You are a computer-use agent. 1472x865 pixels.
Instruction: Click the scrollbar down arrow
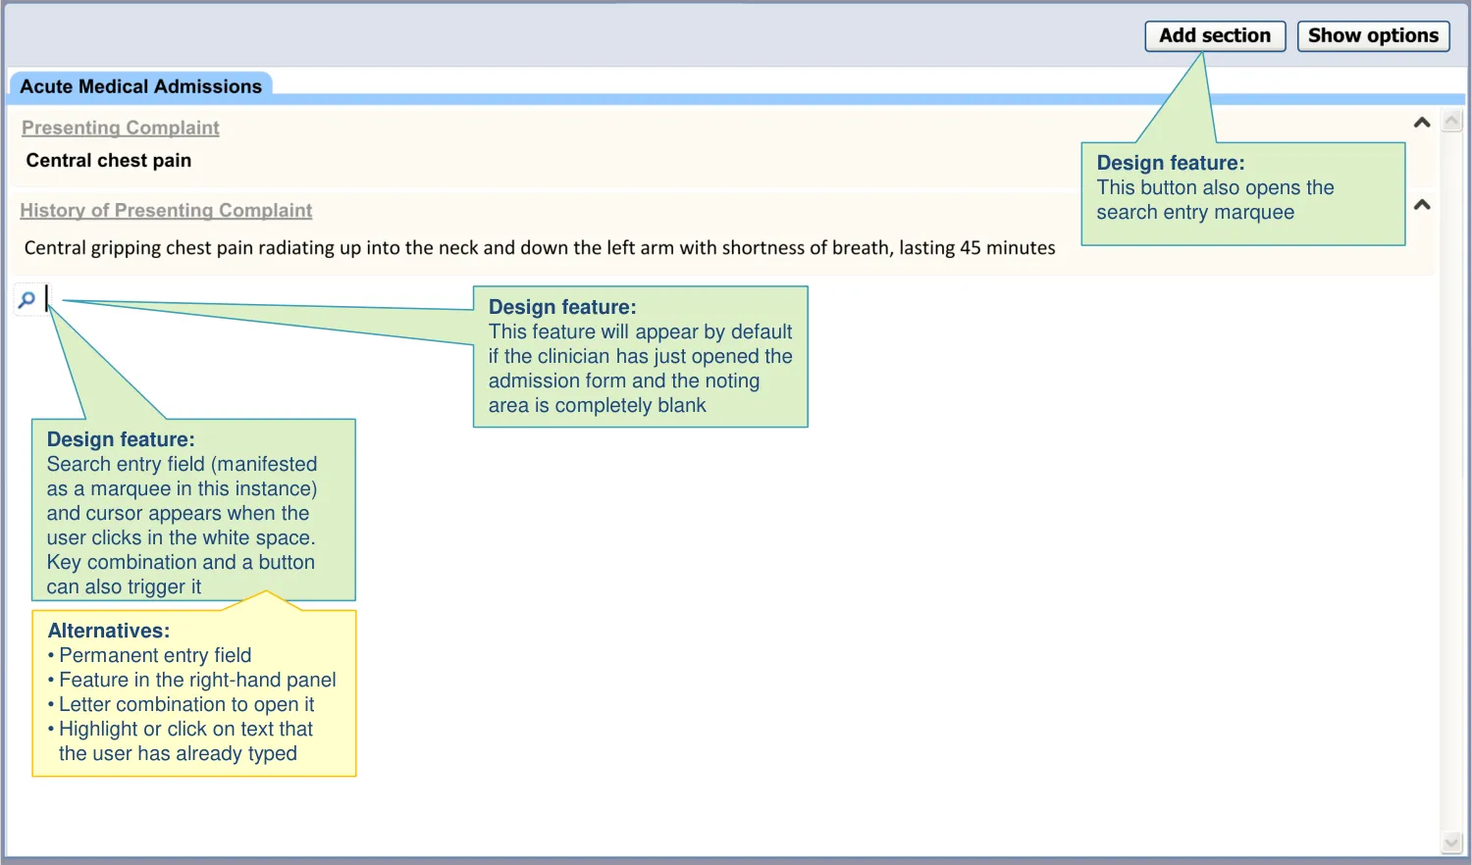(x=1452, y=841)
